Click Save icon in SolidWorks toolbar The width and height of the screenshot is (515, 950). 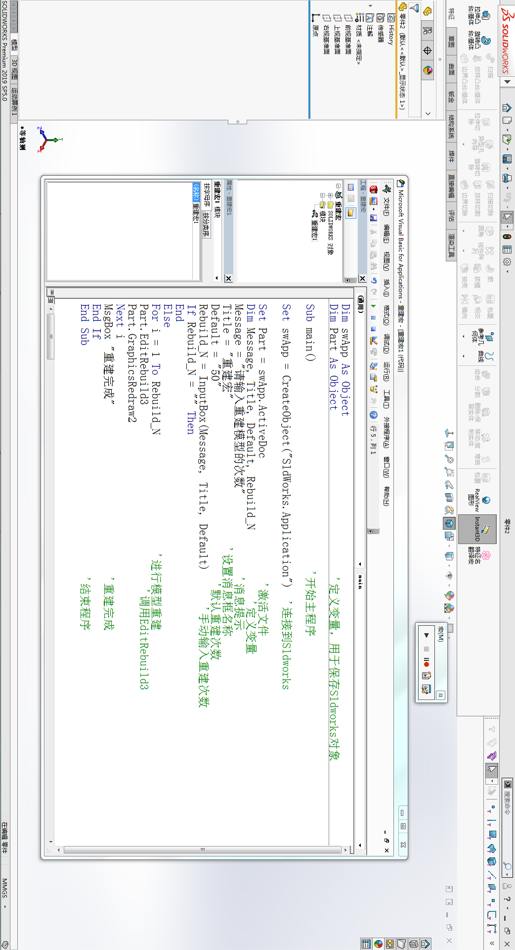[507, 159]
